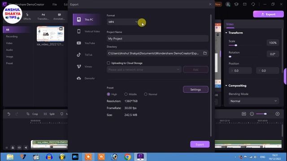Click the Add network drive button
This screenshot has width=287, height=161.
pyautogui.click(x=196, y=70)
